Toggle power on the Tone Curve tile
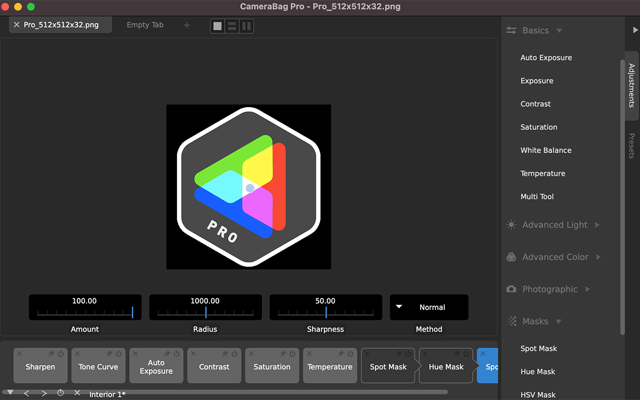This screenshot has height=400, width=640. [x=118, y=354]
